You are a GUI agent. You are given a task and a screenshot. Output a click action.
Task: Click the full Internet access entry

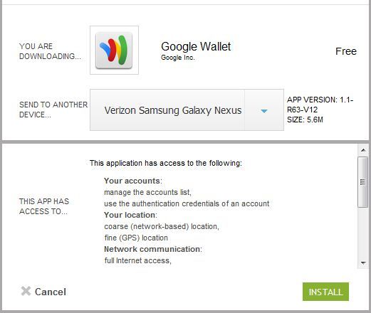point(137,260)
